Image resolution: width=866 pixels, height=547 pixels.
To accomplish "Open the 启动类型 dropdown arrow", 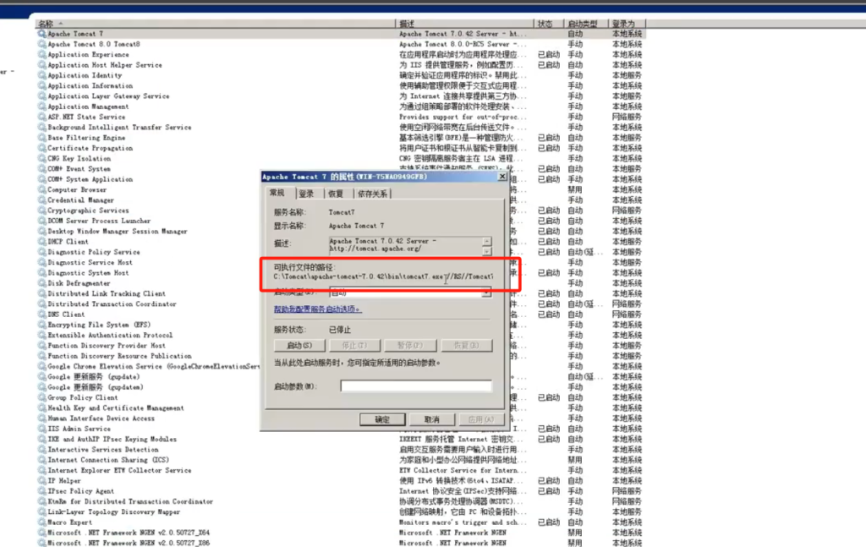I will tap(486, 293).
